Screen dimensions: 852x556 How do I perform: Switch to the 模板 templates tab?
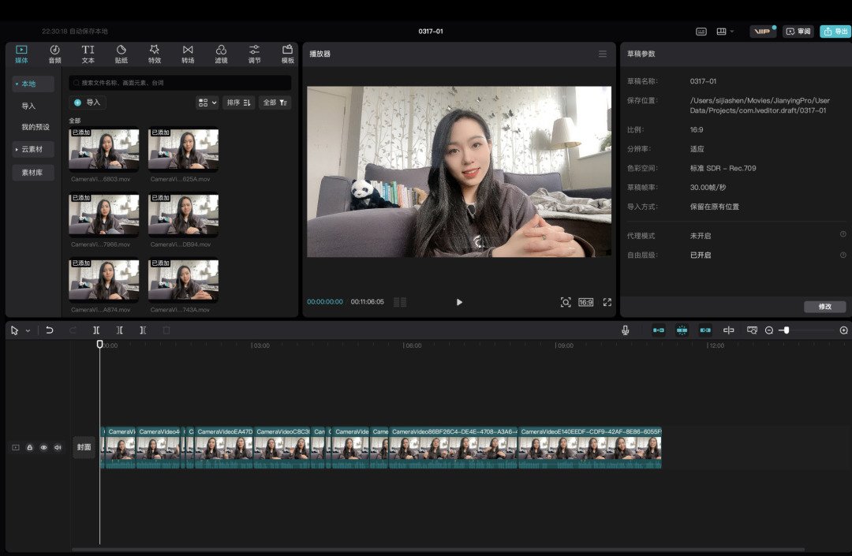point(287,53)
